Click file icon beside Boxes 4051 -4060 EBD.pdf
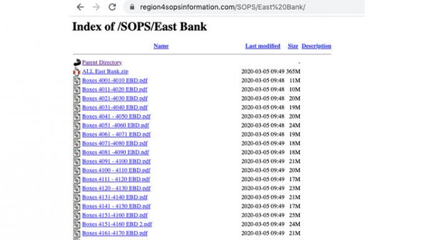This screenshot has width=434, height=240. point(77,125)
